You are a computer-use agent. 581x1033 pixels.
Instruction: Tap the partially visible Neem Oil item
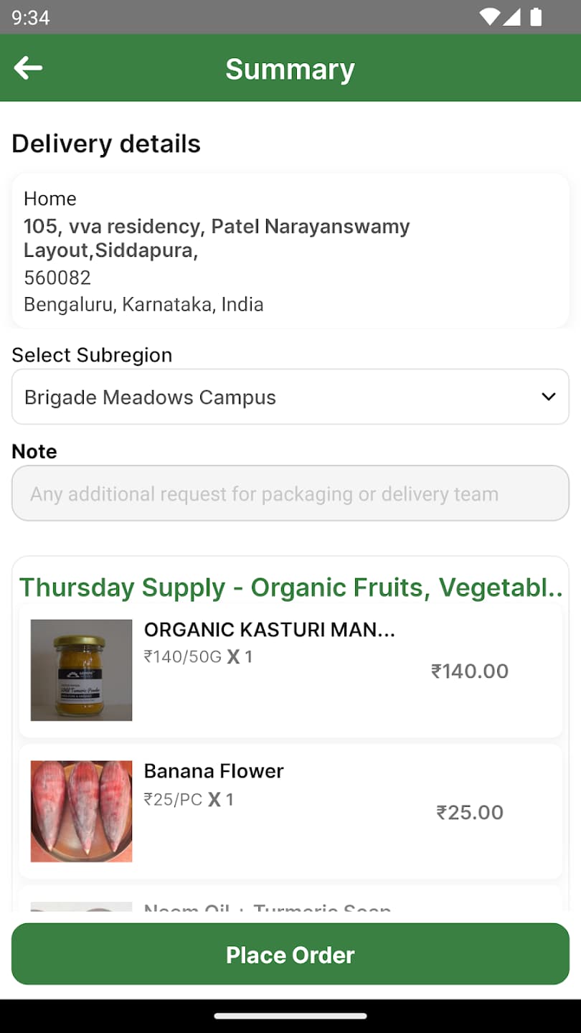[290, 900]
